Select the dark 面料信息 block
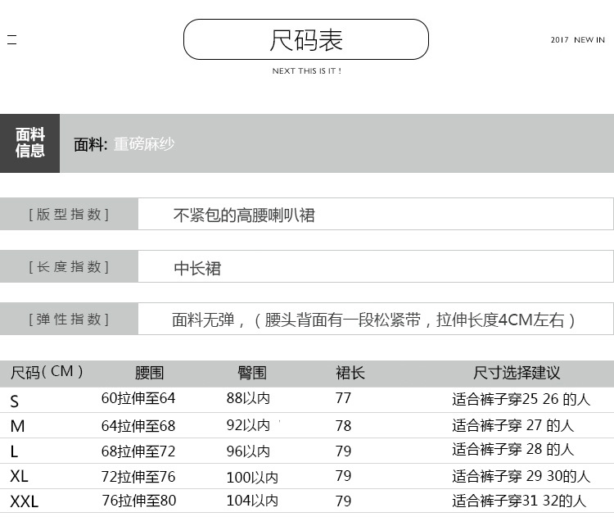Viewport: 614px width, 526px height. click(x=29, y=143)
